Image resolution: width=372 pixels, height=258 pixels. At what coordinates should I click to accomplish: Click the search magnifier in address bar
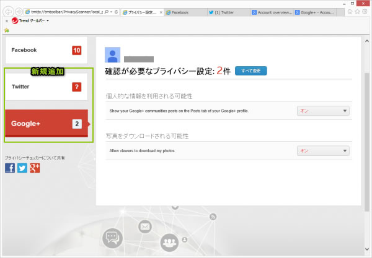[106, 12]
